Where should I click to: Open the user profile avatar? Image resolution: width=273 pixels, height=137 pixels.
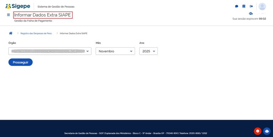point(262,7)
